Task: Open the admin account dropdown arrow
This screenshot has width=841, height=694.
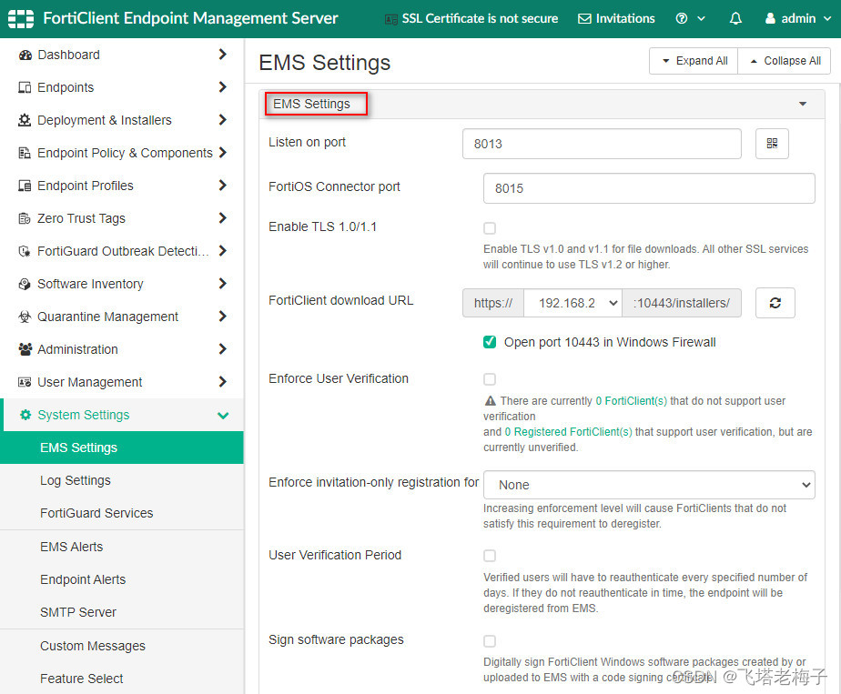Action: pyautogui.click(x=827, y=19)
